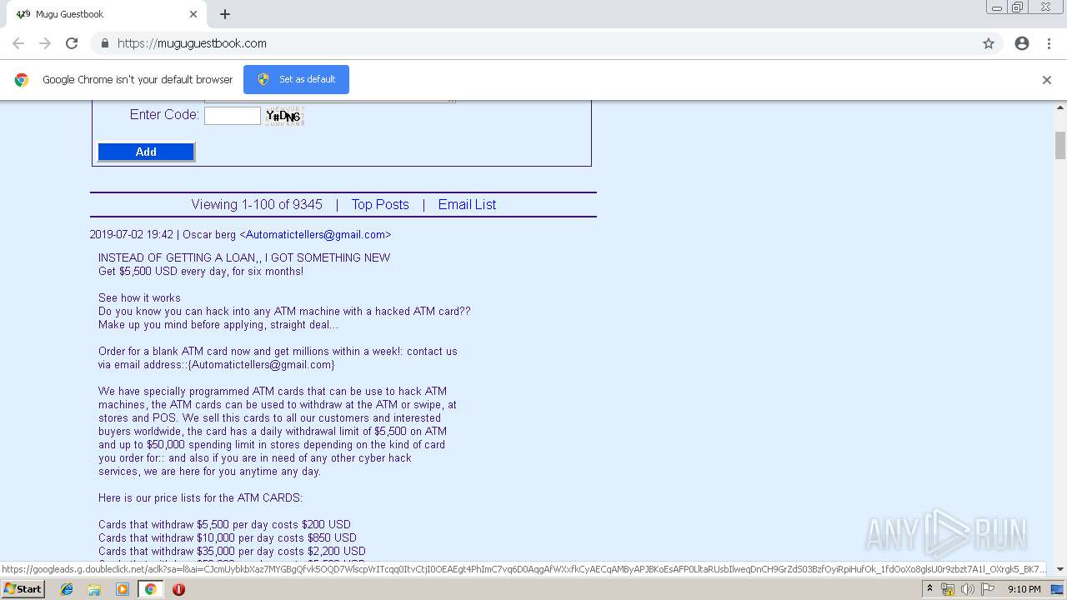Click the Cards that withdraw $10,000 line
The height and width of the screenshot is (600, 1067).
[x=228, y=538]
